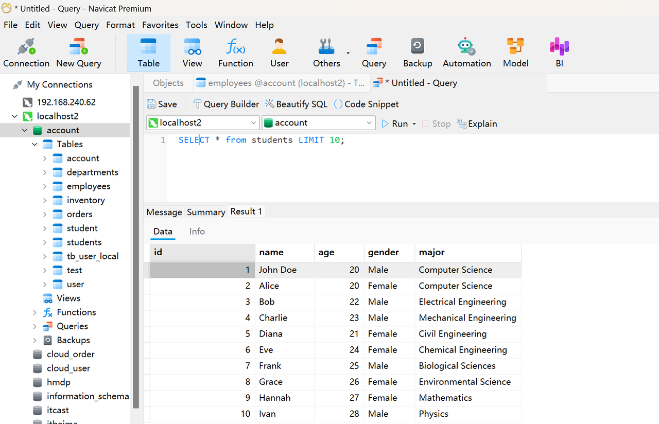This screenshot has height=424, width=659.
Task: Switch to the Info tab
Action: [197, 232]
